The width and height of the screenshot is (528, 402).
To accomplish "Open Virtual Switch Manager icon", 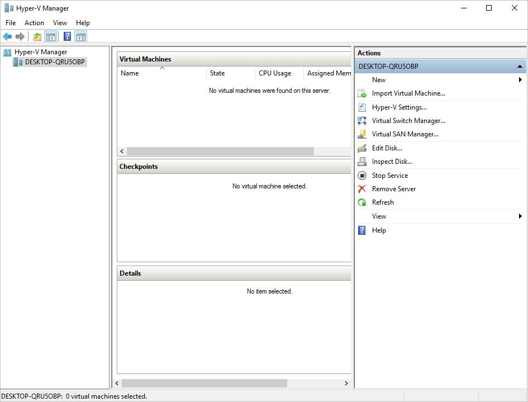I will pyautogui.click(x=362, y=121).
